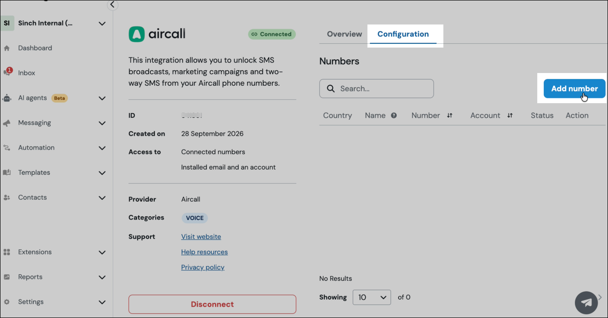Click the AI agents robot icon

click(7, 98)
